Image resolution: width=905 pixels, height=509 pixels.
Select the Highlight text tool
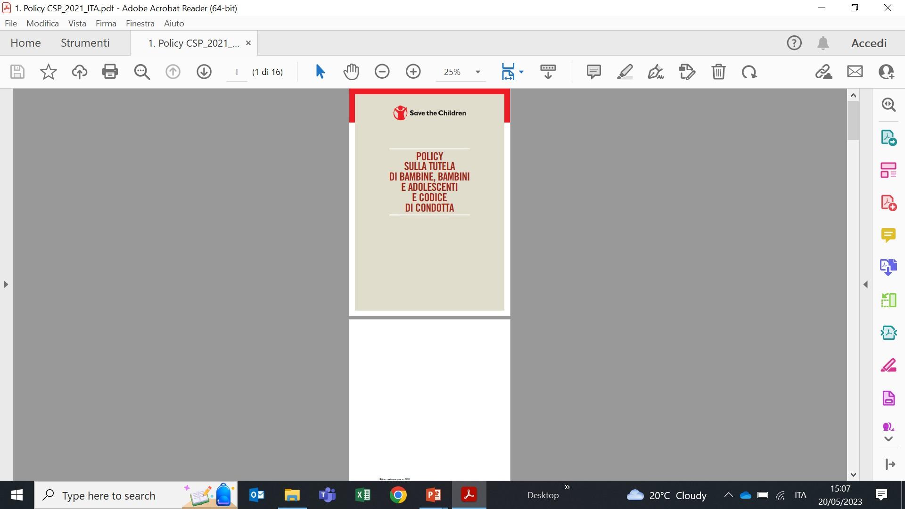click(x=625, y=72)
